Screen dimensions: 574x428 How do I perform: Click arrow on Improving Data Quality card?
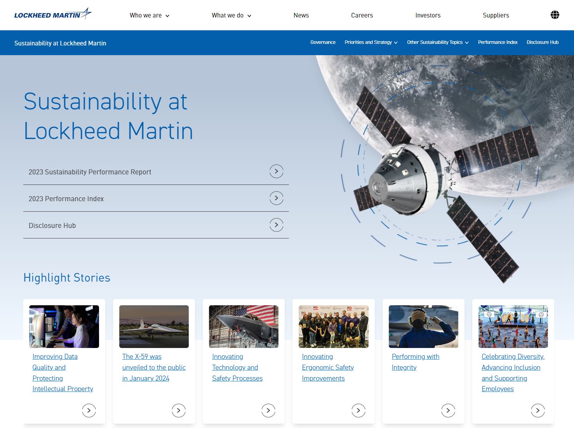pos(89,411)
